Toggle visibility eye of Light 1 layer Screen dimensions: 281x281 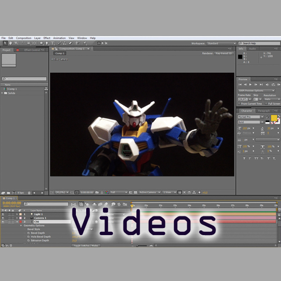[3, 214]
